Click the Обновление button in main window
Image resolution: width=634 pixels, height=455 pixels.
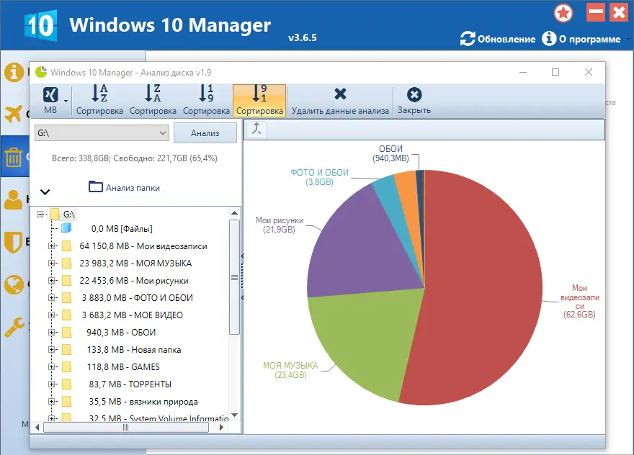pyautogui.click(x=498, y=39)
